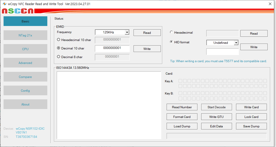
Task: Click the Write Card button
Action: point(251,107)
